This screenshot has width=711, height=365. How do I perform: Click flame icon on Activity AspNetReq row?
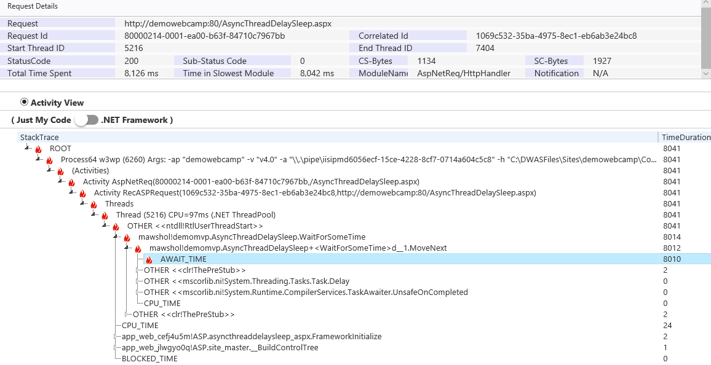[71, 182]
